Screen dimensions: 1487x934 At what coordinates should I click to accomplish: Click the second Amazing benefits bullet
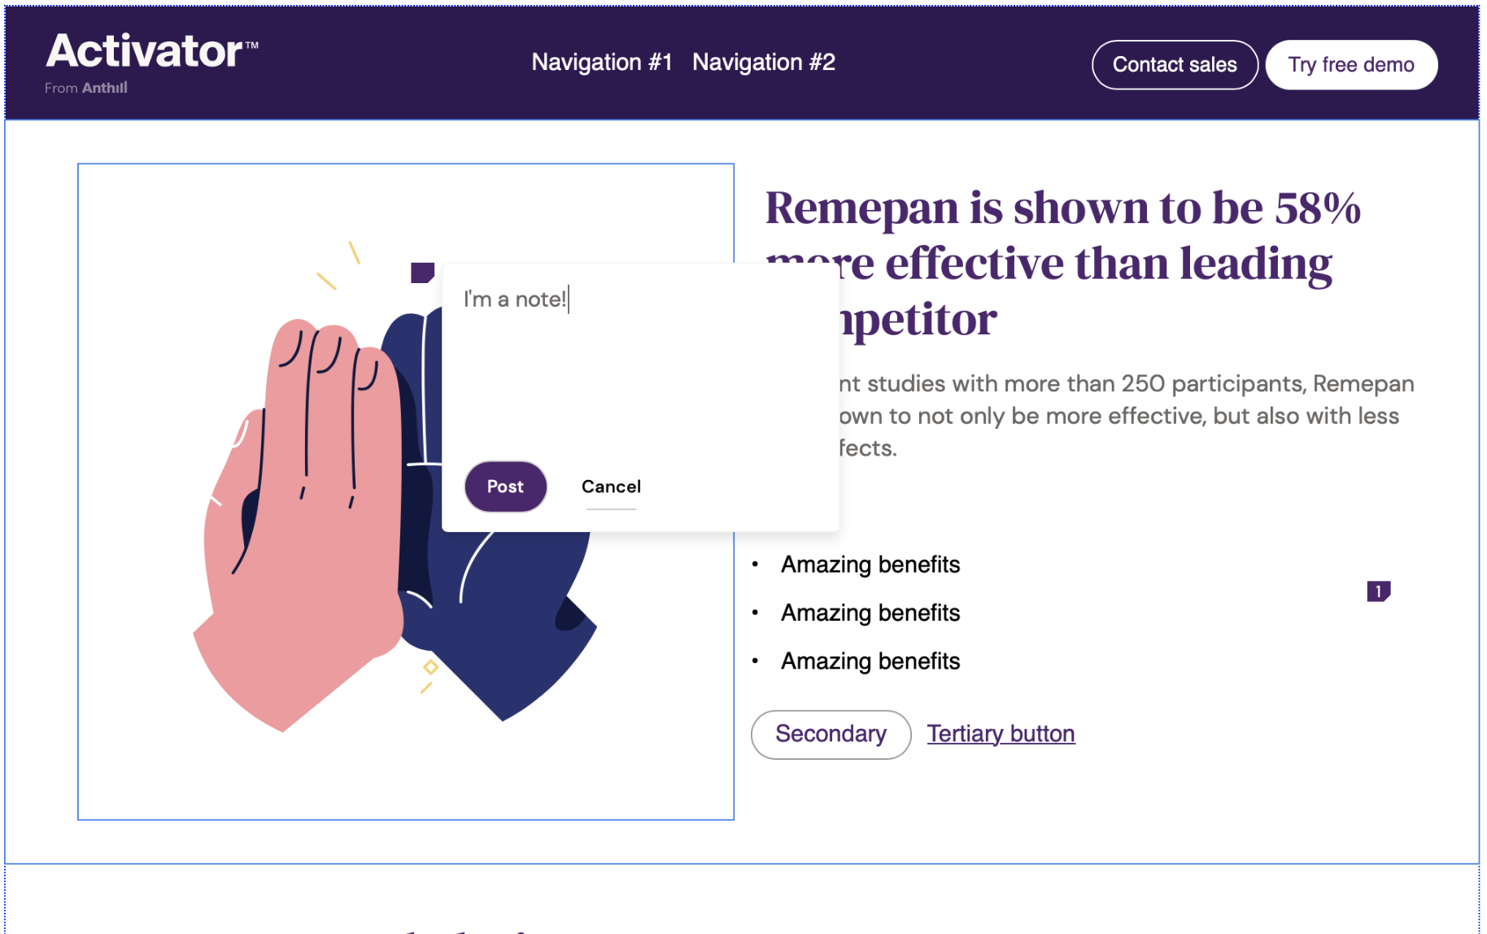pos(870,613)
